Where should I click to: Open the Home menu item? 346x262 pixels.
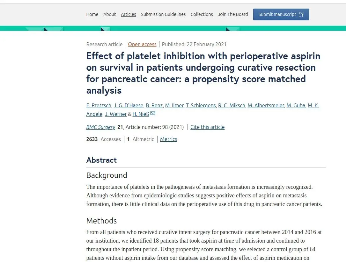(92, 14)
